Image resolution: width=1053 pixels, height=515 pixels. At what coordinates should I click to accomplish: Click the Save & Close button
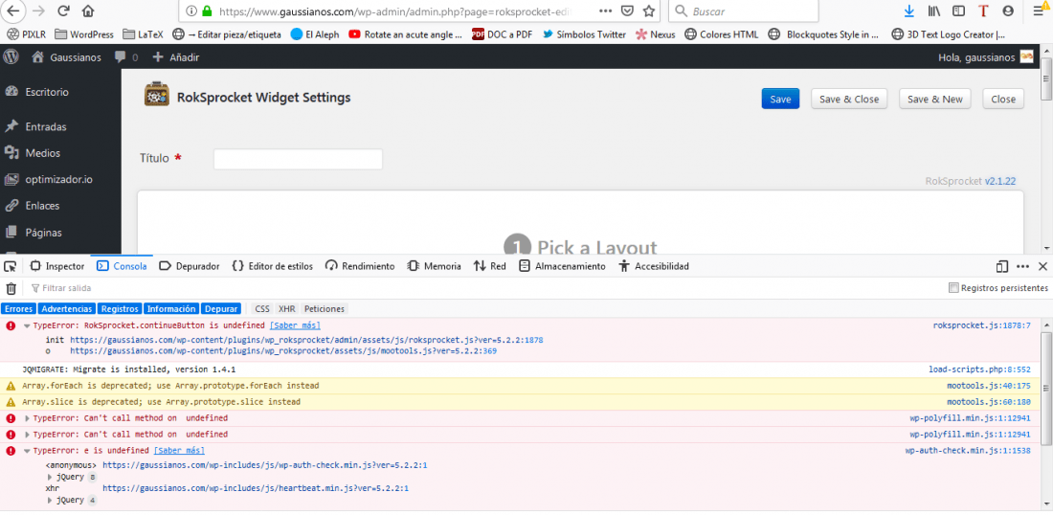[849, 99]
